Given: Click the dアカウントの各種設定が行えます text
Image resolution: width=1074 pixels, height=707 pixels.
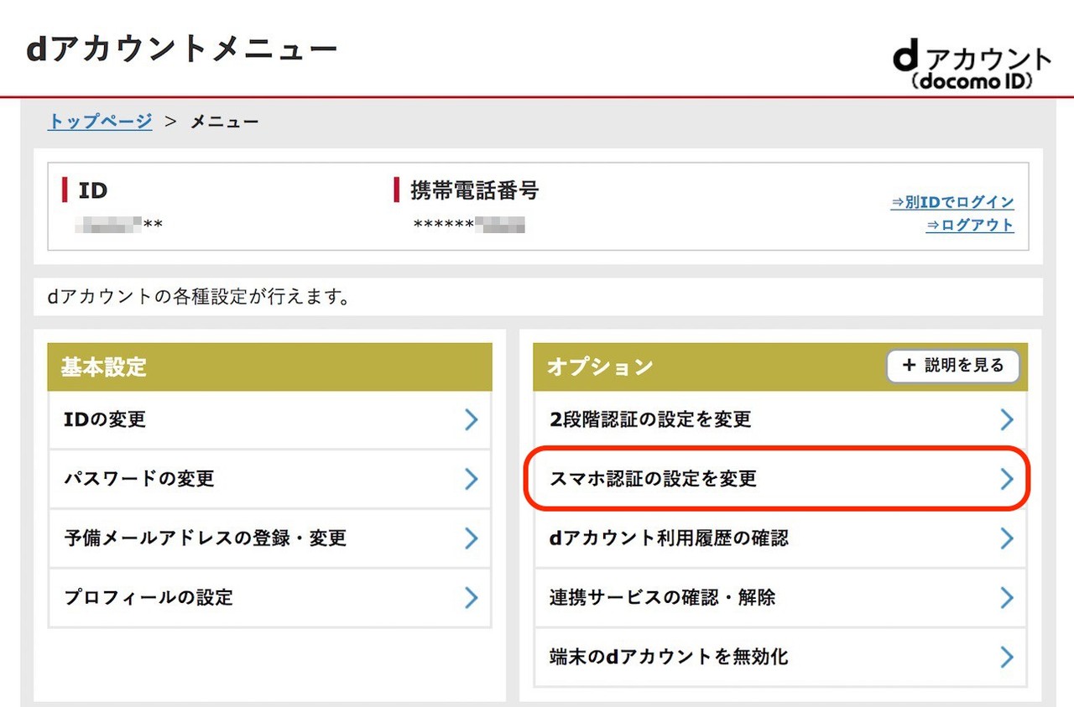Looking at the screenshot, I should point(198,298).
